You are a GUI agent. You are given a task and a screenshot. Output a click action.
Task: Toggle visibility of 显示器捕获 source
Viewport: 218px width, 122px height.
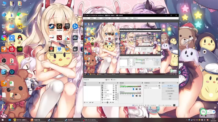114,99
